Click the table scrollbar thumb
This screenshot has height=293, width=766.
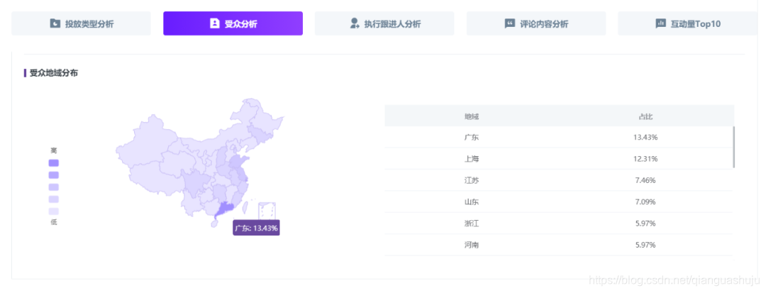pyautogui.click(x=734, y=147)
